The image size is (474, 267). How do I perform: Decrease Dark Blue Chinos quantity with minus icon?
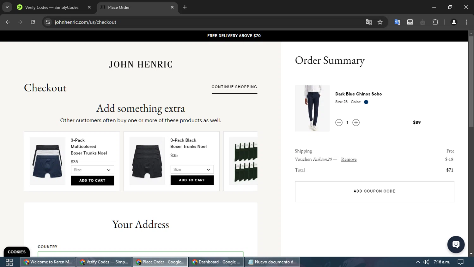[339, 122]
